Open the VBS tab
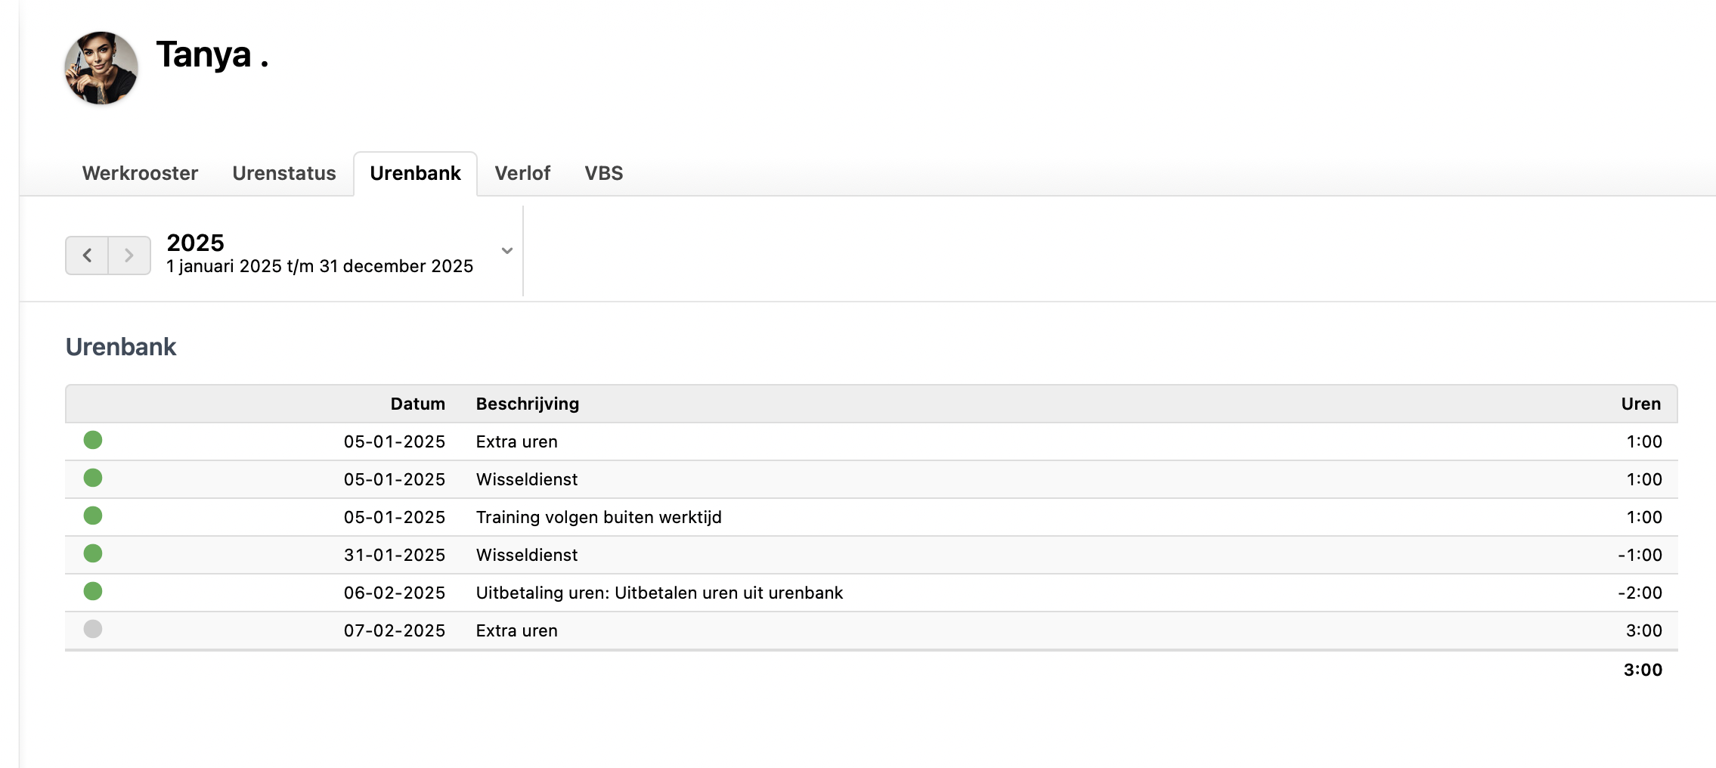This screenshot has height=768, width=1716. [x=603, y=173]
